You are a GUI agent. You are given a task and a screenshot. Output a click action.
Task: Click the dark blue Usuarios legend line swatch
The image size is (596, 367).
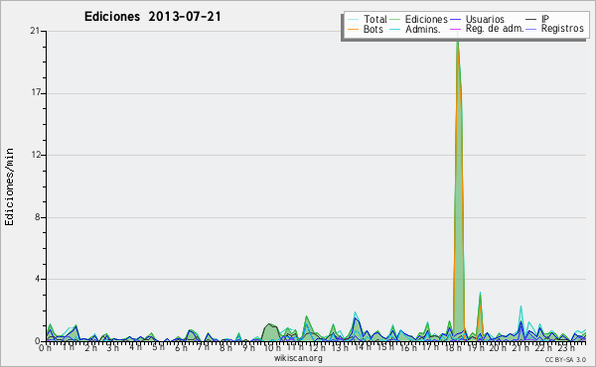point(455,19)
